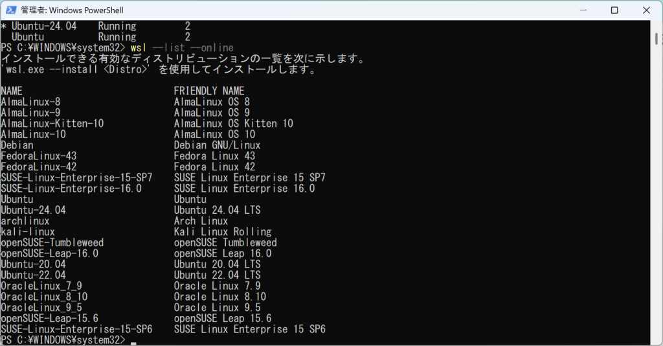Click the kali-linux entry

[28, 231]
